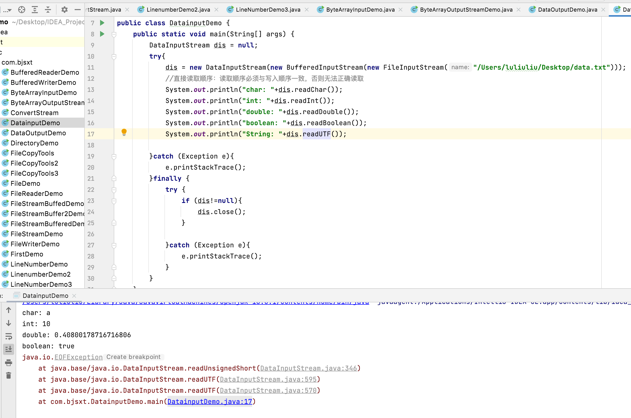Switch to ByteArrayInputDemo.java editor tab

(x=360, y=10)
